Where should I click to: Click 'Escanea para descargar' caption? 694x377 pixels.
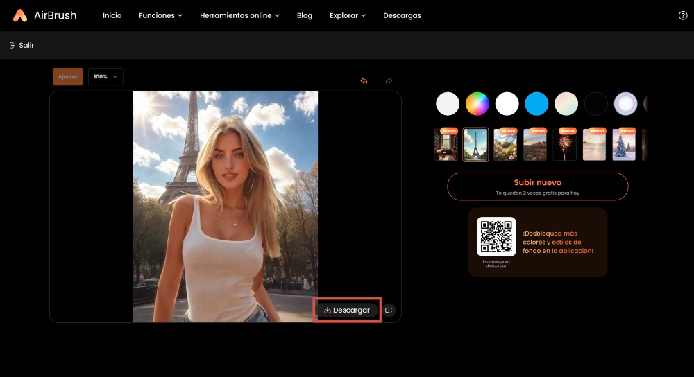pyautogui.click(x=496, y=263)
